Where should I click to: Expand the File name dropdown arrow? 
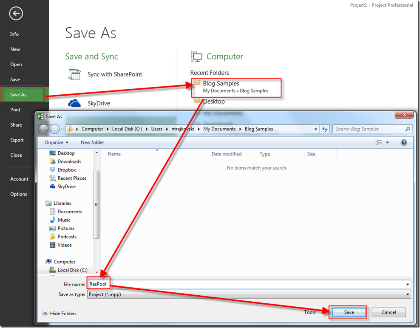408,284
